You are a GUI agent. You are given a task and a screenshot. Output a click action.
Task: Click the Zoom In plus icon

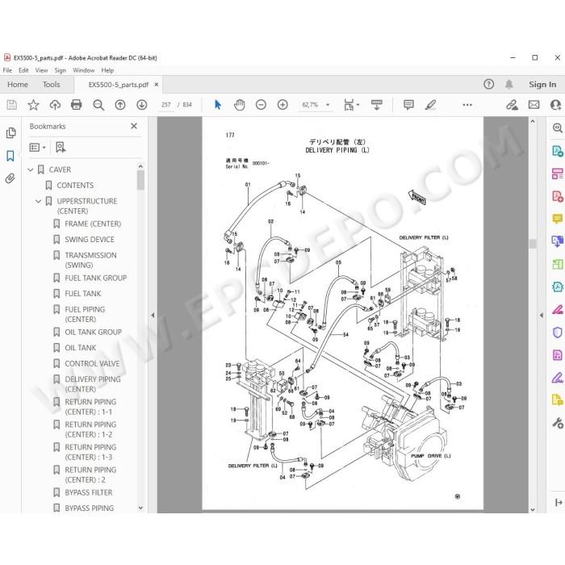(282, 105)
